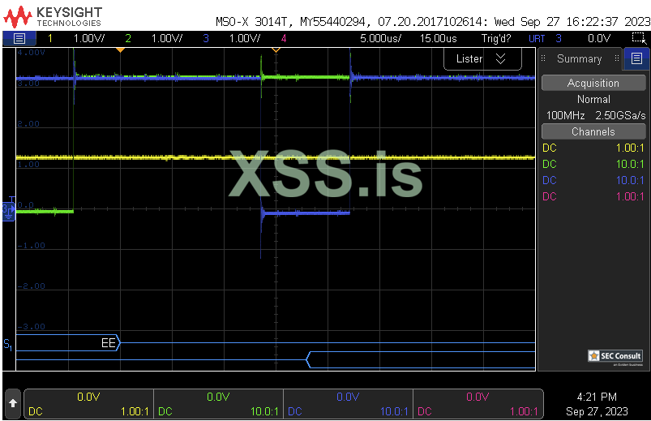Image resolution: width=651 pixels, height=421 pixels.
Task: Click the Keysight Technologies logo
Action: (x=53, y=17)
